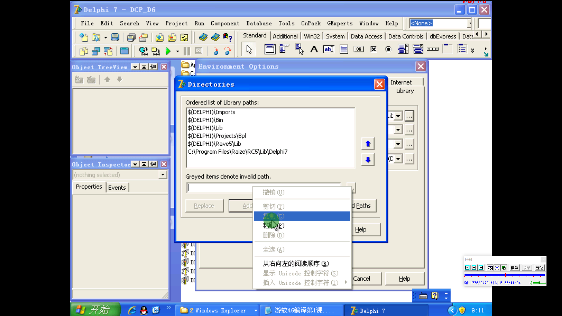The height and width of the screenshot is (316, 562).
Task: Select the ComboBox component icon
Action: (418, 49)
